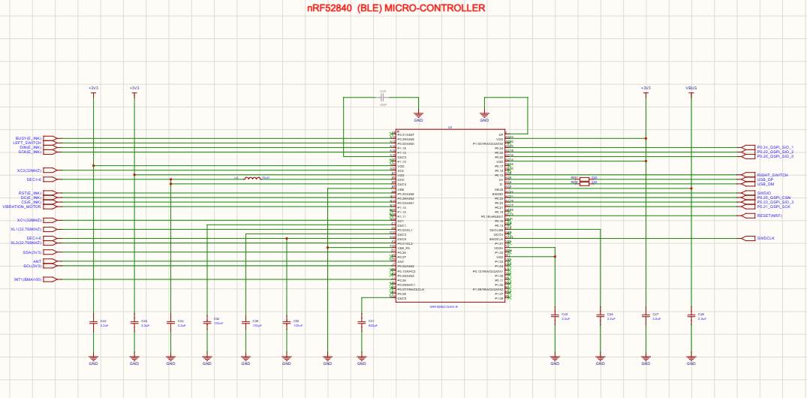Screen dimensions: 807x398
Task: Click the P0.18/nRESET pin label on chip
Action: (x=492, y=216)
